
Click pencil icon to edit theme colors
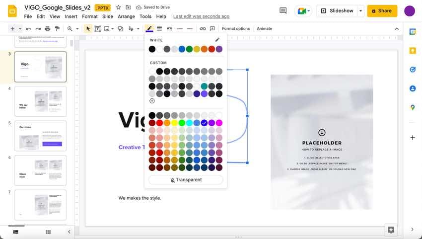[x=217, y=40]
